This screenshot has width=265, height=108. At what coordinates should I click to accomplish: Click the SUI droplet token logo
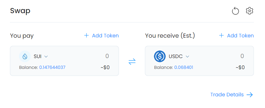tap(25, 56)
